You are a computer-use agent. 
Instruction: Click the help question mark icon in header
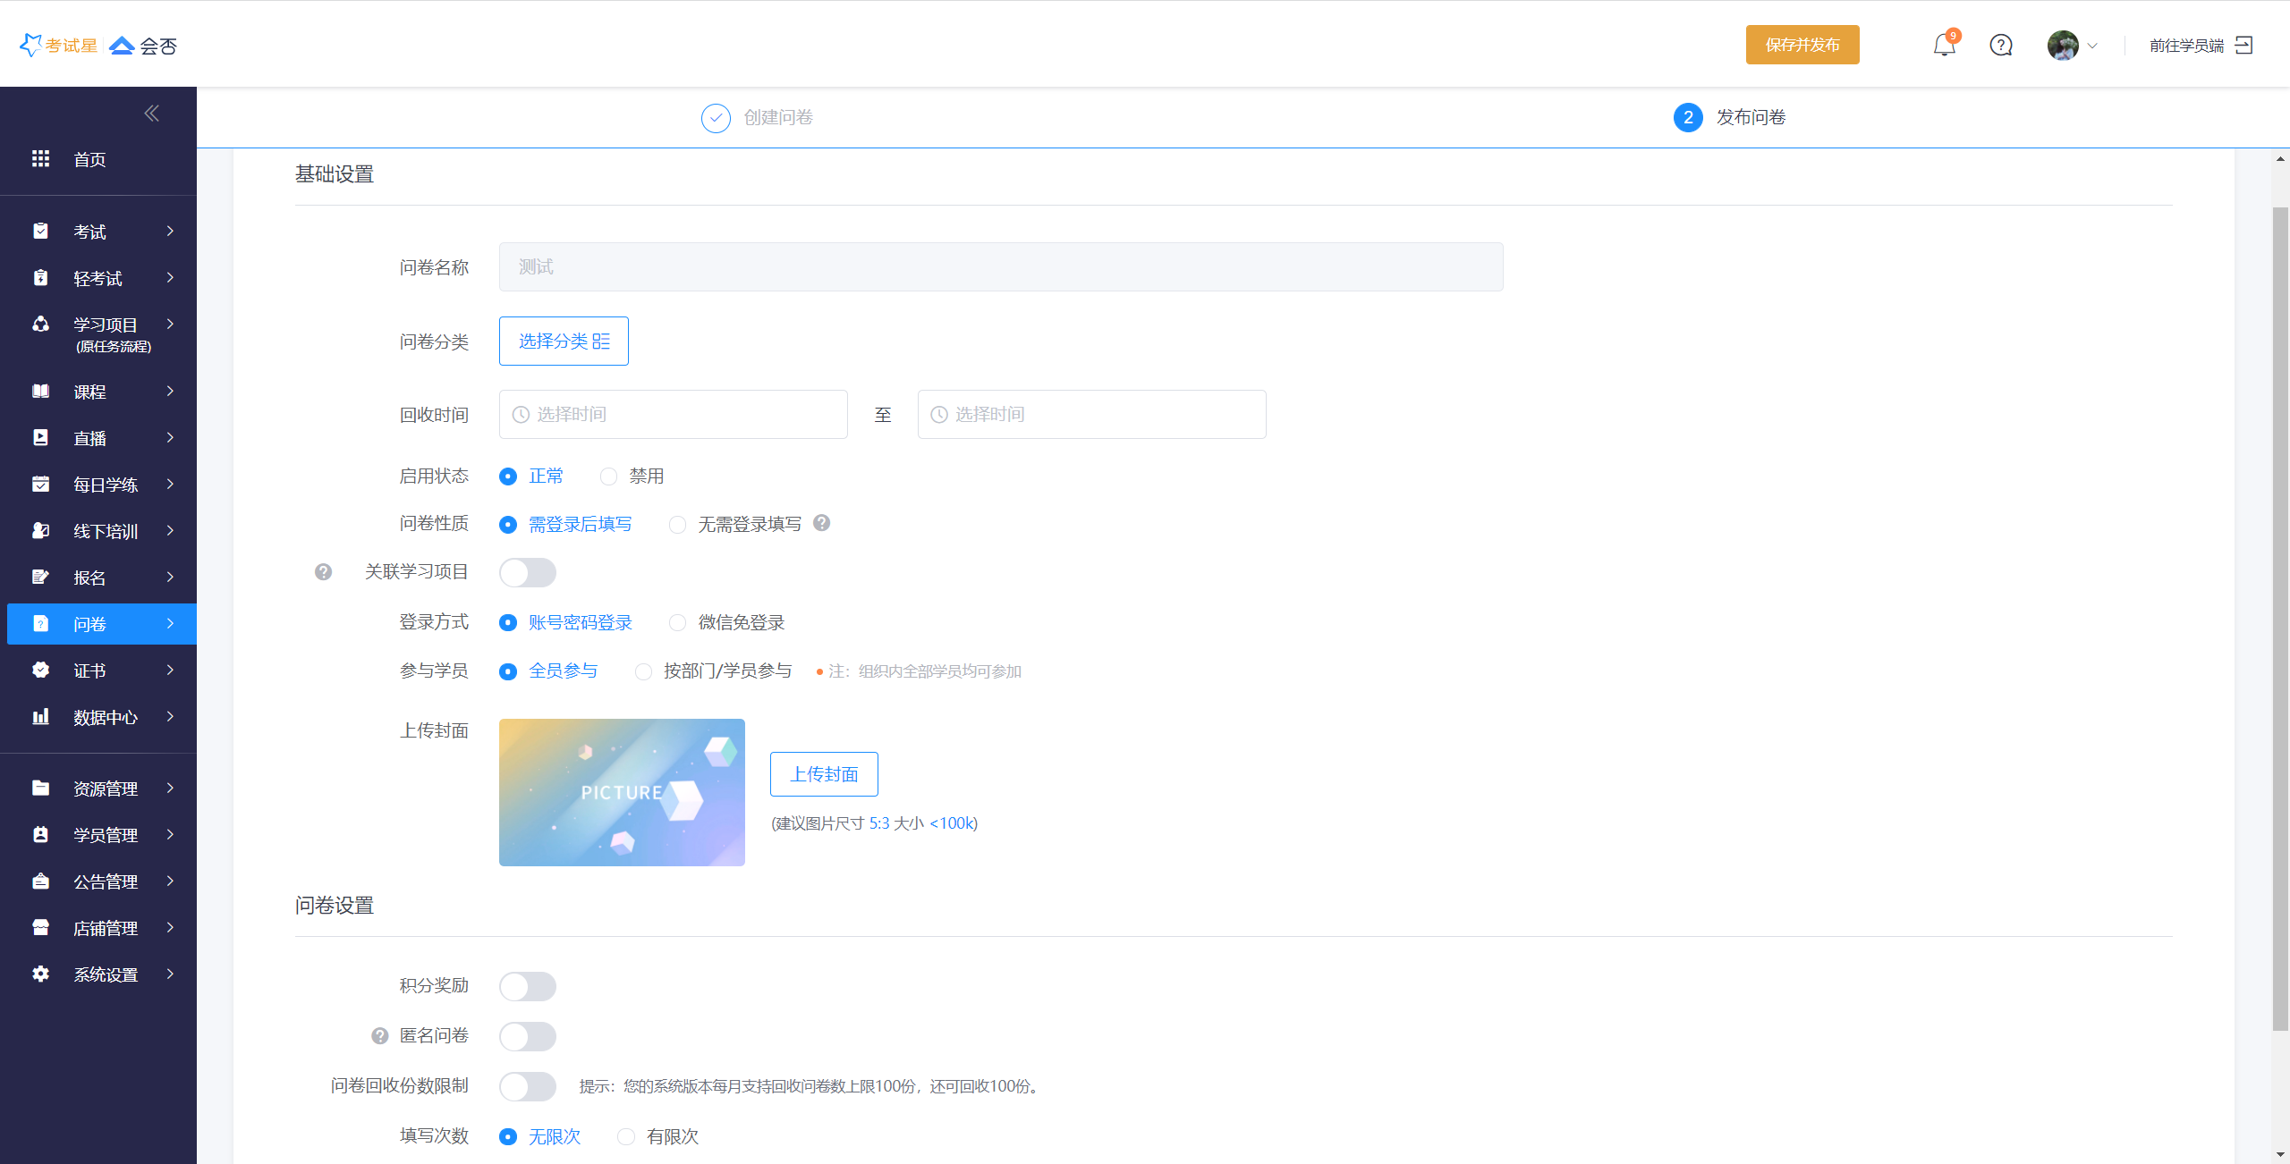(2001, 45)
